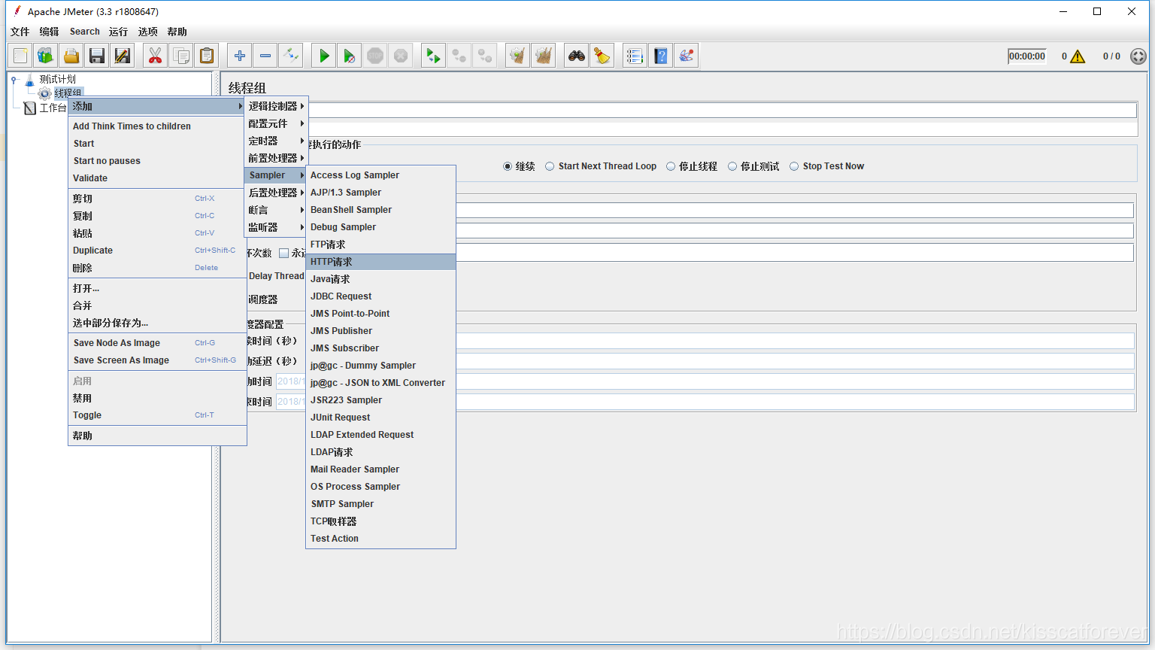This screenshot has width=1155, height=650.
Task: Click the Cut scissors icon
Action: coord(156,56)
